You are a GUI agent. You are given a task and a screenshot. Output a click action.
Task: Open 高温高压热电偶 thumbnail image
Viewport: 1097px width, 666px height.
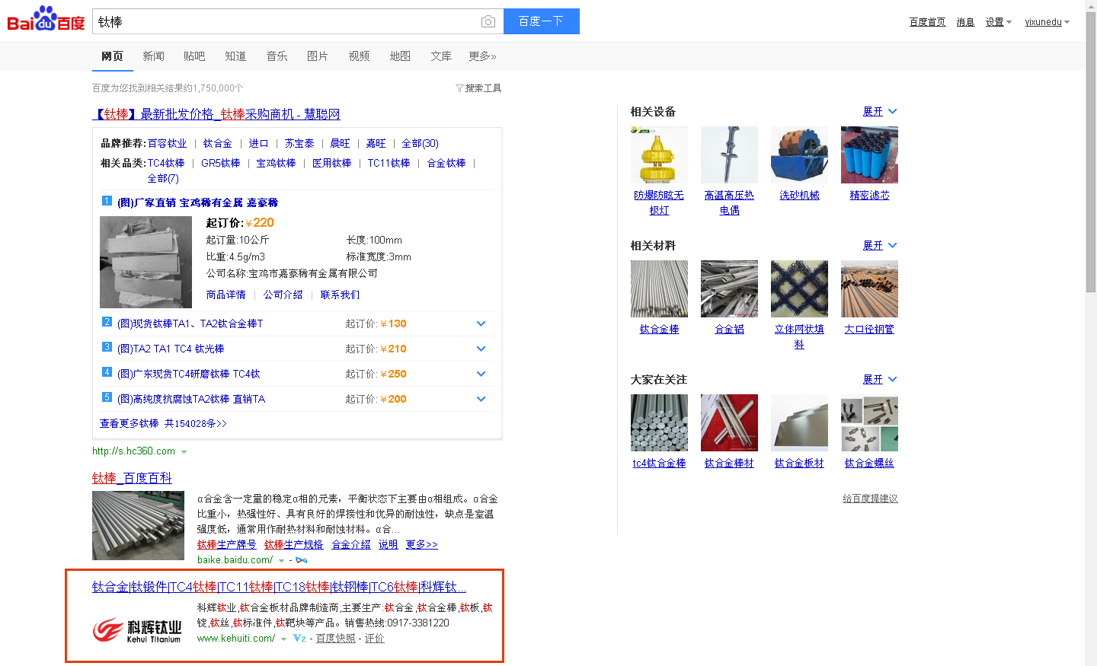pos(729,155)
